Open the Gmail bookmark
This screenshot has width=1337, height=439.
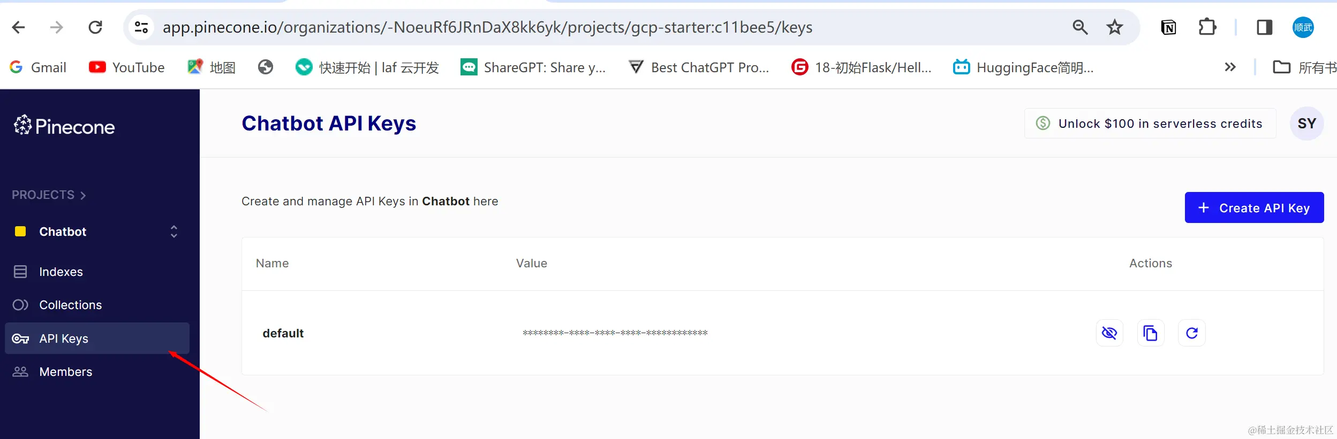click(x=38, y=67)
